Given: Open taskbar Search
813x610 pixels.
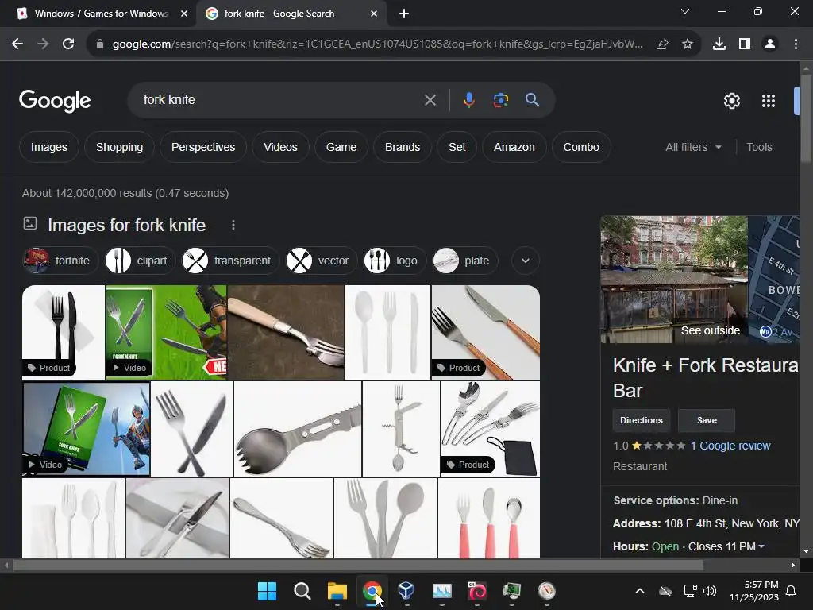Looking at the screenshot, I should 302,591.
